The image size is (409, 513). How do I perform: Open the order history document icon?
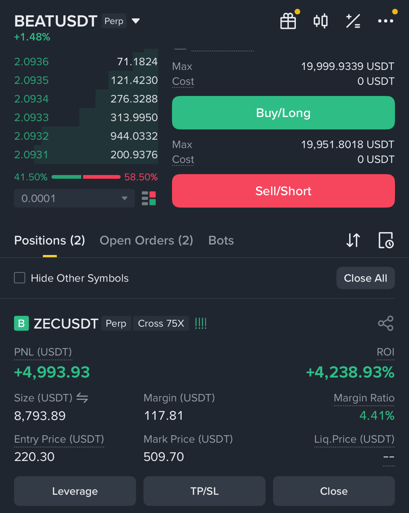coord(386,241)
